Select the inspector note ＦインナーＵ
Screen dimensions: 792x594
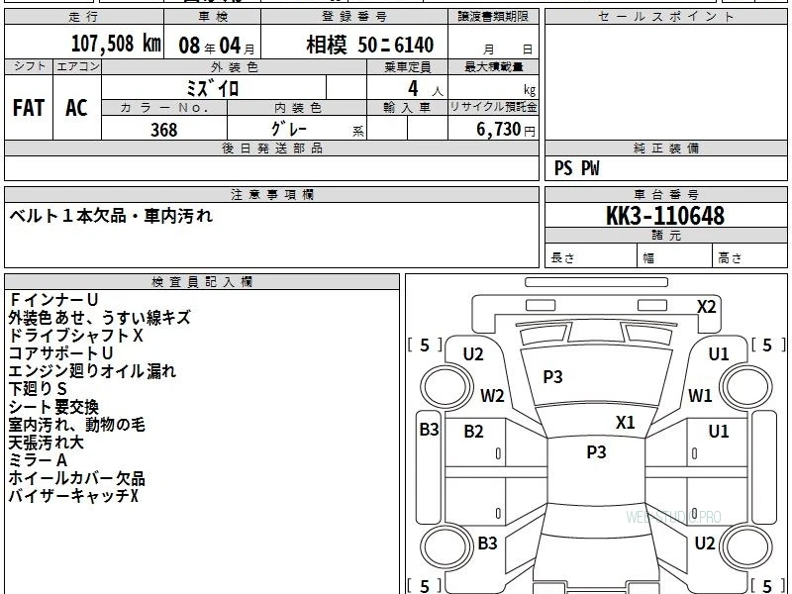pos(53,300)
